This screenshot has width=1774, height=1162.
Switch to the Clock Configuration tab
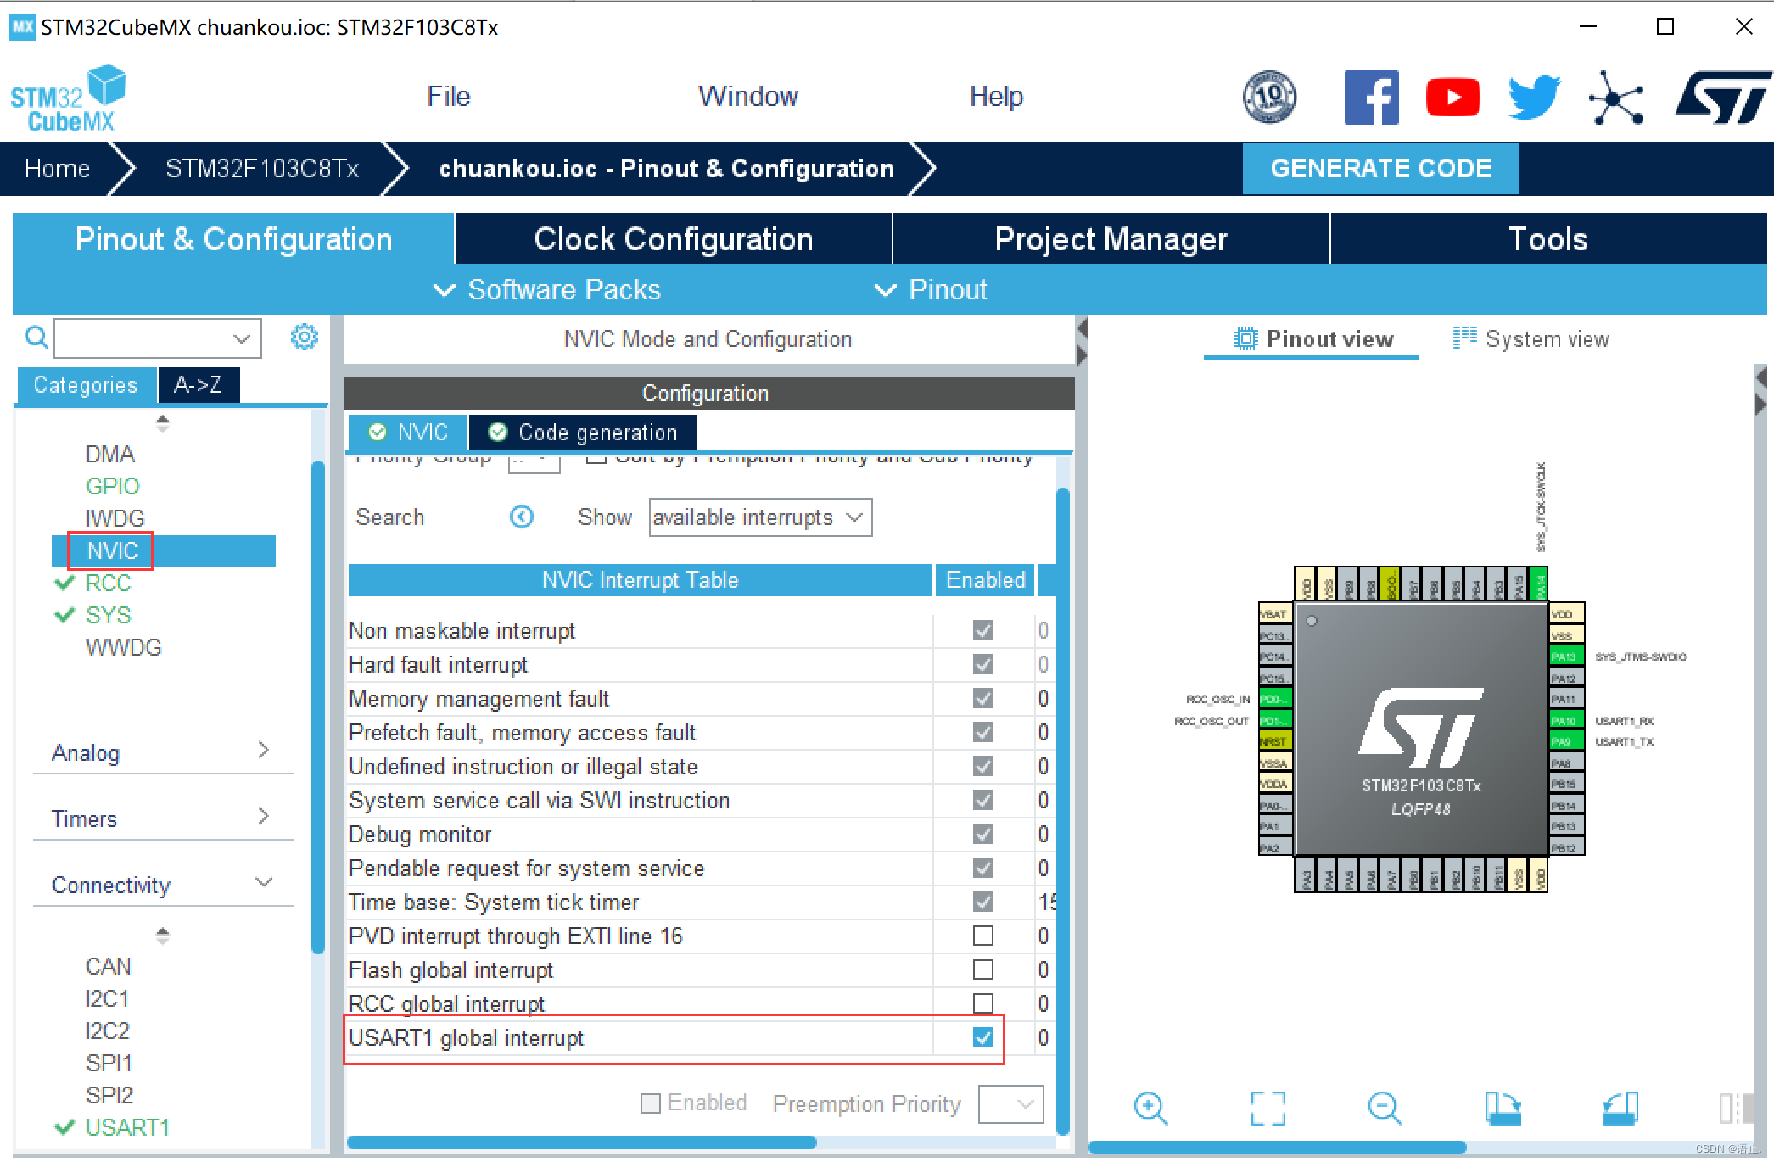673,239
